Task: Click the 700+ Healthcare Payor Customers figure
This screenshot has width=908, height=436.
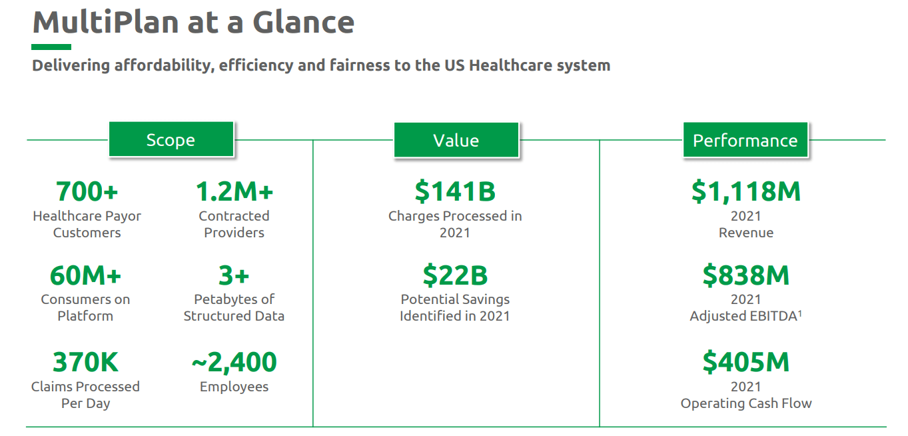Action: tap(87, 192)
